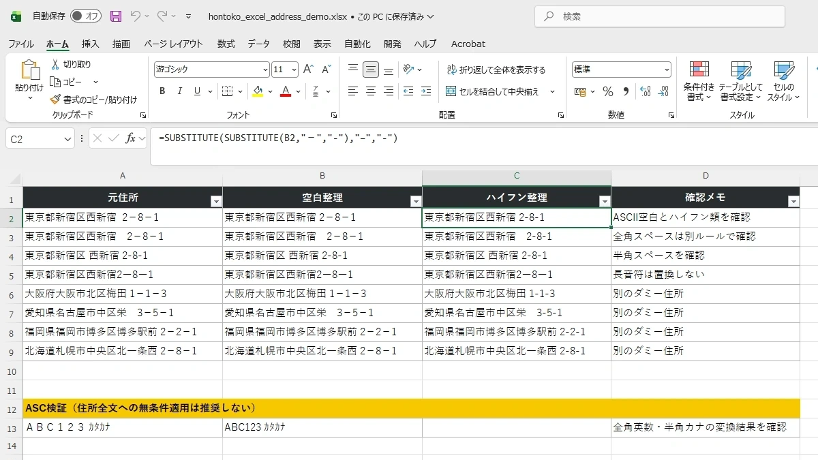Image resolution: width=818 pixels, height=460 pixels.
Task: Click the Font Color A icon
Action: (x=286, y=91)
